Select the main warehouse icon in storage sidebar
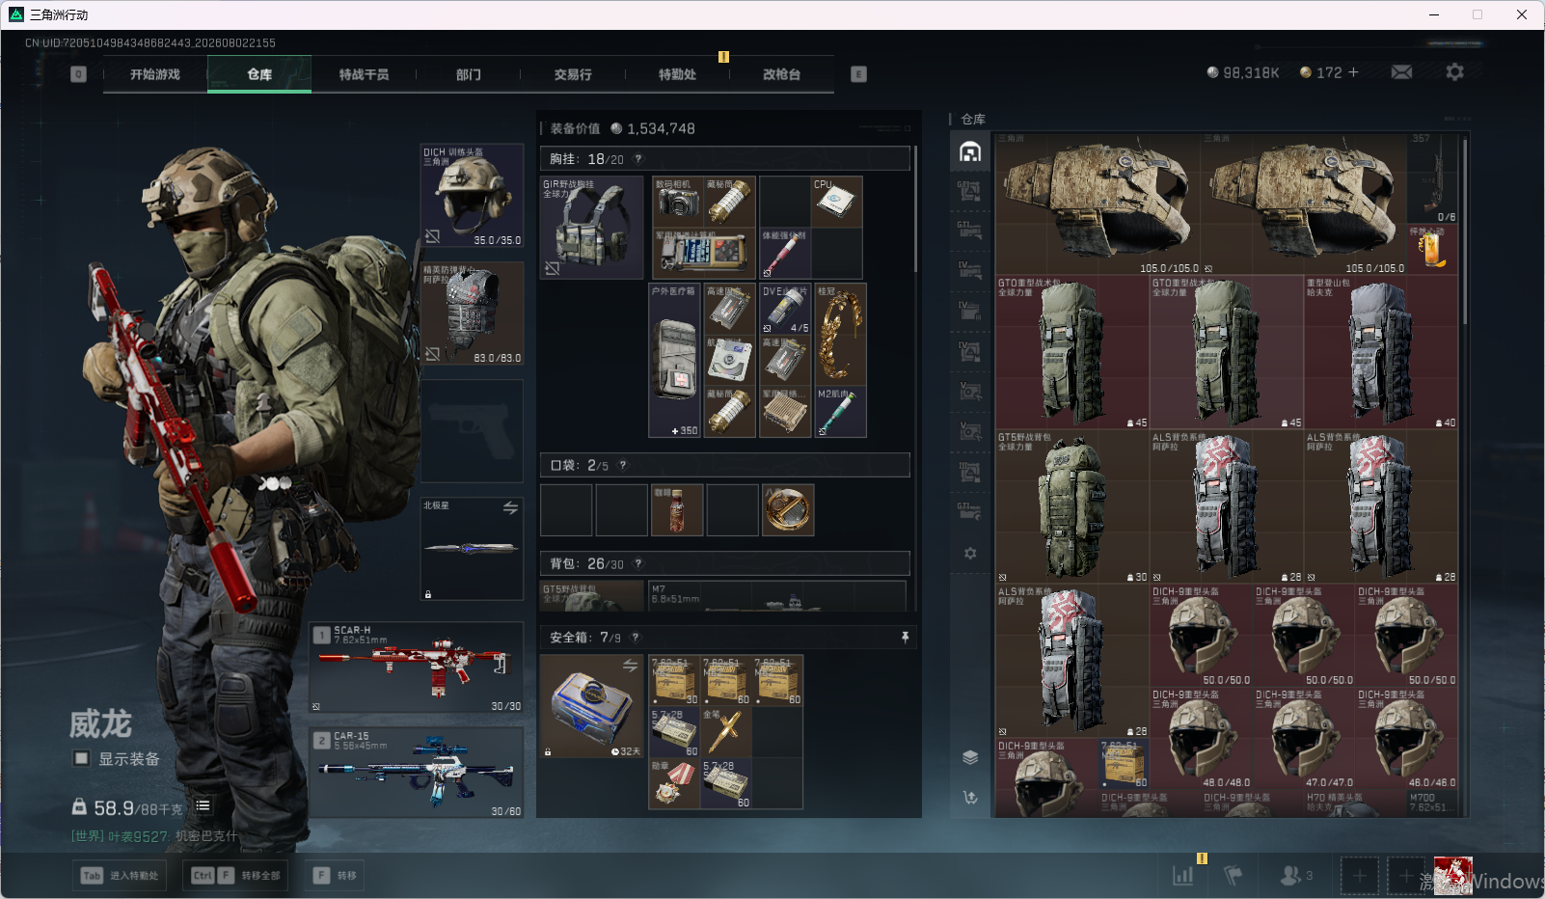 tap(970, 151)
